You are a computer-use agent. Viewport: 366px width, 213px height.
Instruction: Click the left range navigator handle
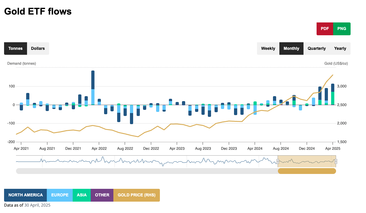tap(278, 161)
